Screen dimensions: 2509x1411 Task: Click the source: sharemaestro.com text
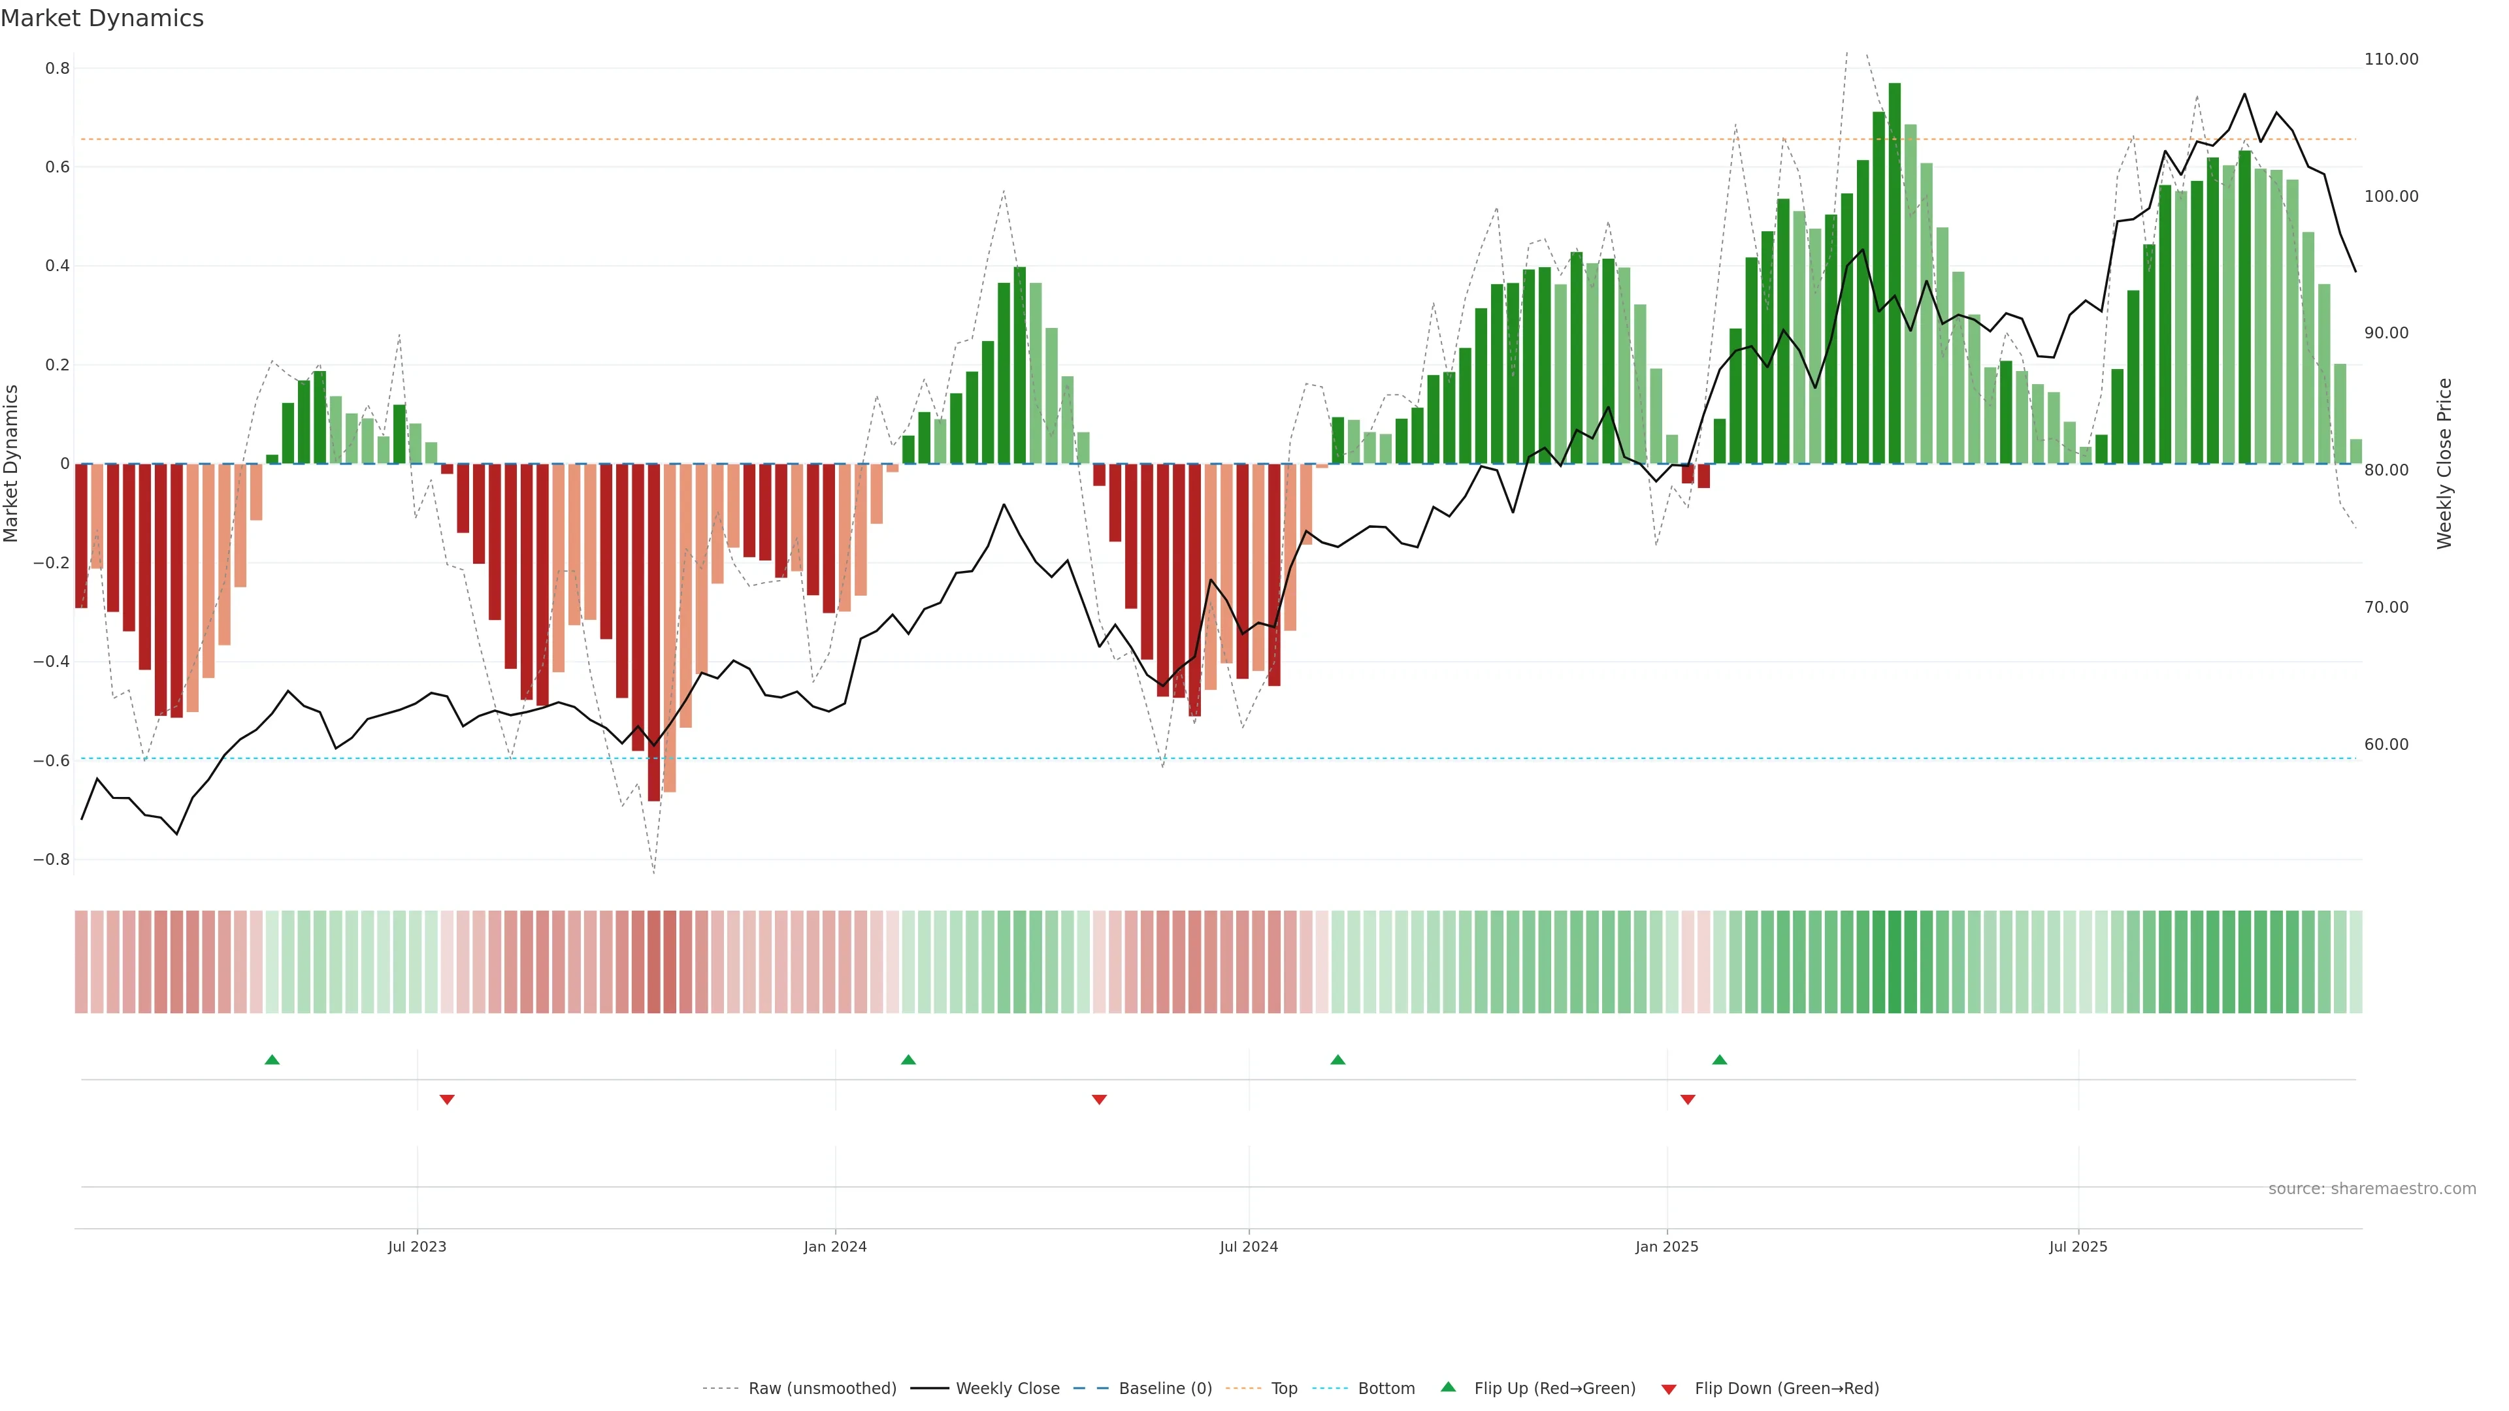pyautogui.click(x=2372, y=1189)
